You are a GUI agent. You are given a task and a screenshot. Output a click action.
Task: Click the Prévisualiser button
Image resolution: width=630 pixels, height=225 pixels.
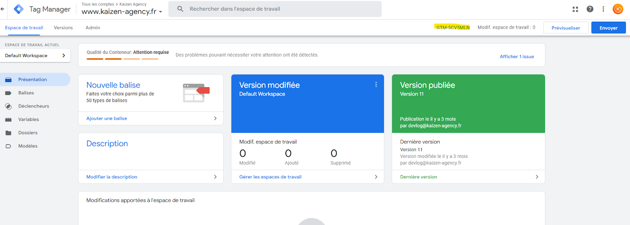coord(566,28)
